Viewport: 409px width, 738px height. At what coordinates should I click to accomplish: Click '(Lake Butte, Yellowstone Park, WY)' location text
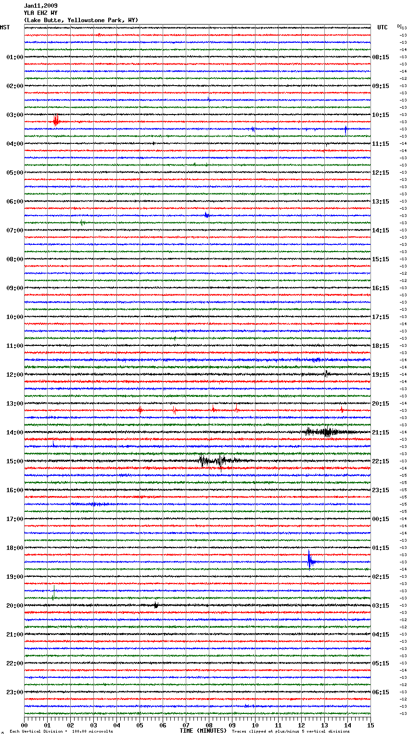click(x=81, y=20)
